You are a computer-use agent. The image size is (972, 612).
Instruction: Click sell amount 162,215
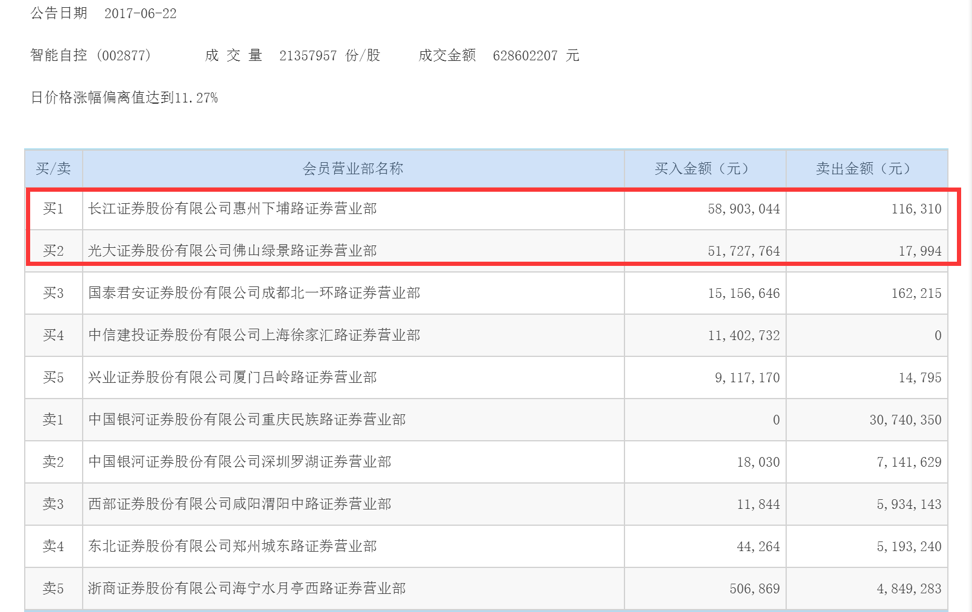tap(916, 293)
